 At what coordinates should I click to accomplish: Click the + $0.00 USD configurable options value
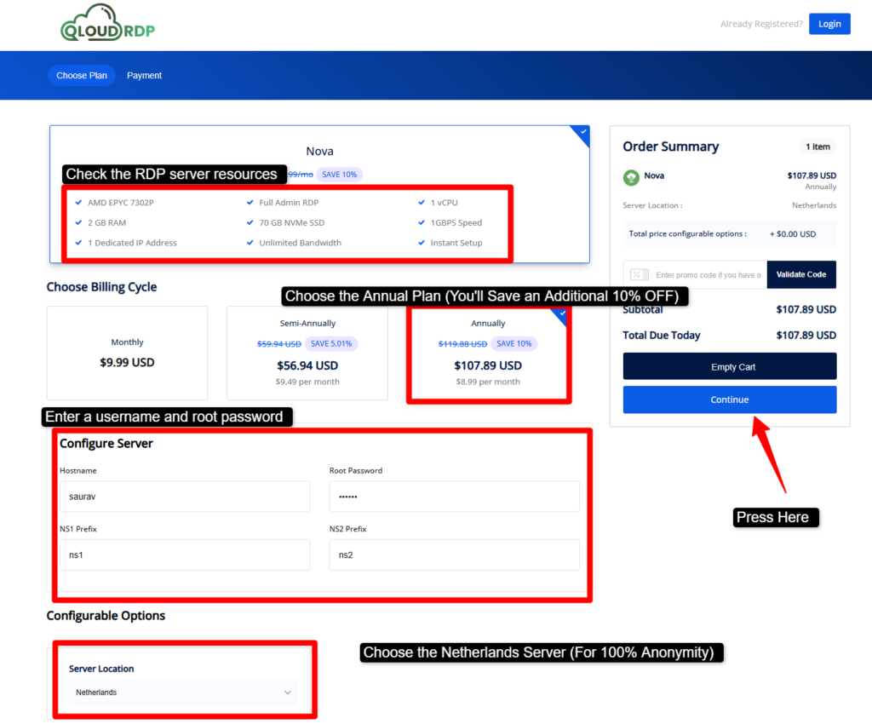click(x=793, y=234)
